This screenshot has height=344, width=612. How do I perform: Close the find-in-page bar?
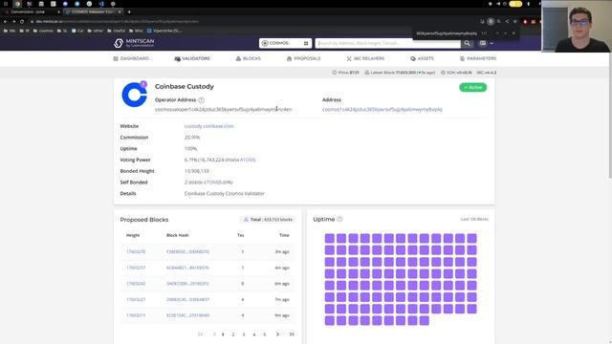(x=514, y=33)
